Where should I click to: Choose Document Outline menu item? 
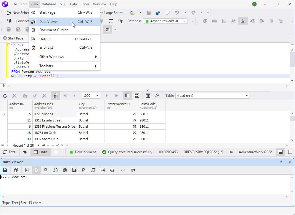click(65, 30)
